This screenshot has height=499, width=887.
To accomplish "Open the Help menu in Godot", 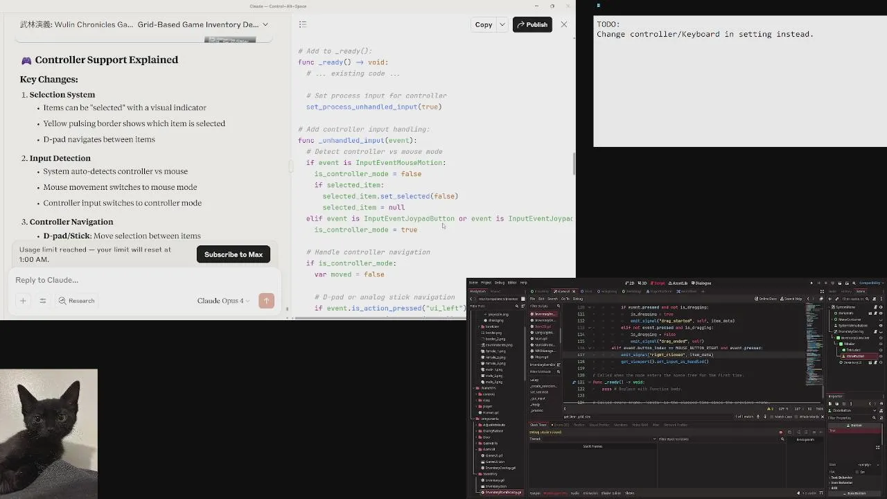I will click(x=523, y=283).
